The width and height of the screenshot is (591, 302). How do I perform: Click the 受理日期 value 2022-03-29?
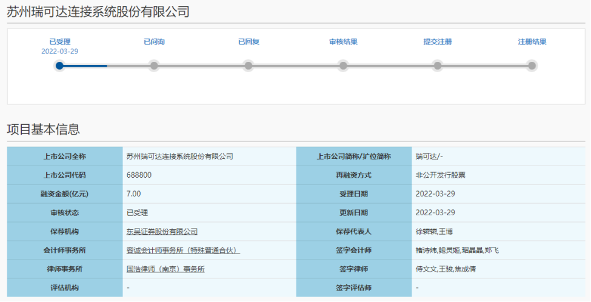[435, 194]
